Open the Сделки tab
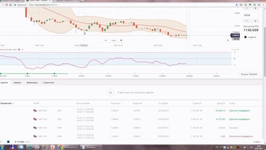This screenshot has width=266, height=150. [x=4, y=82]
